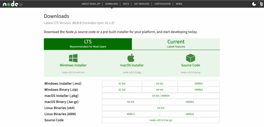Screen dimensions: 264x127
Task: Toggle dark mode with moon icon
Action: [254, 4]
